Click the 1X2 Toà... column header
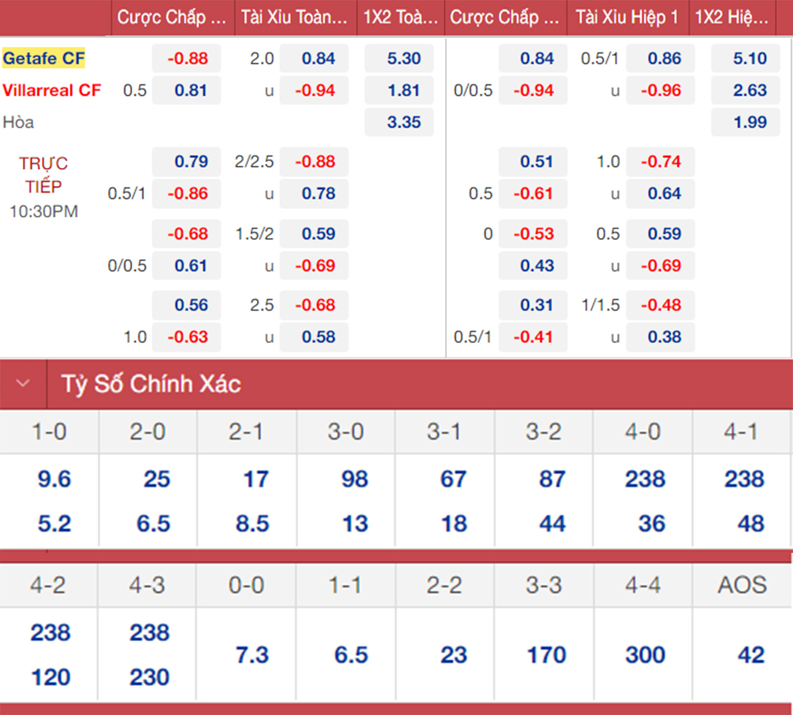Image resolution: width=793 pixels, height=715 pixels. [400, 17]
